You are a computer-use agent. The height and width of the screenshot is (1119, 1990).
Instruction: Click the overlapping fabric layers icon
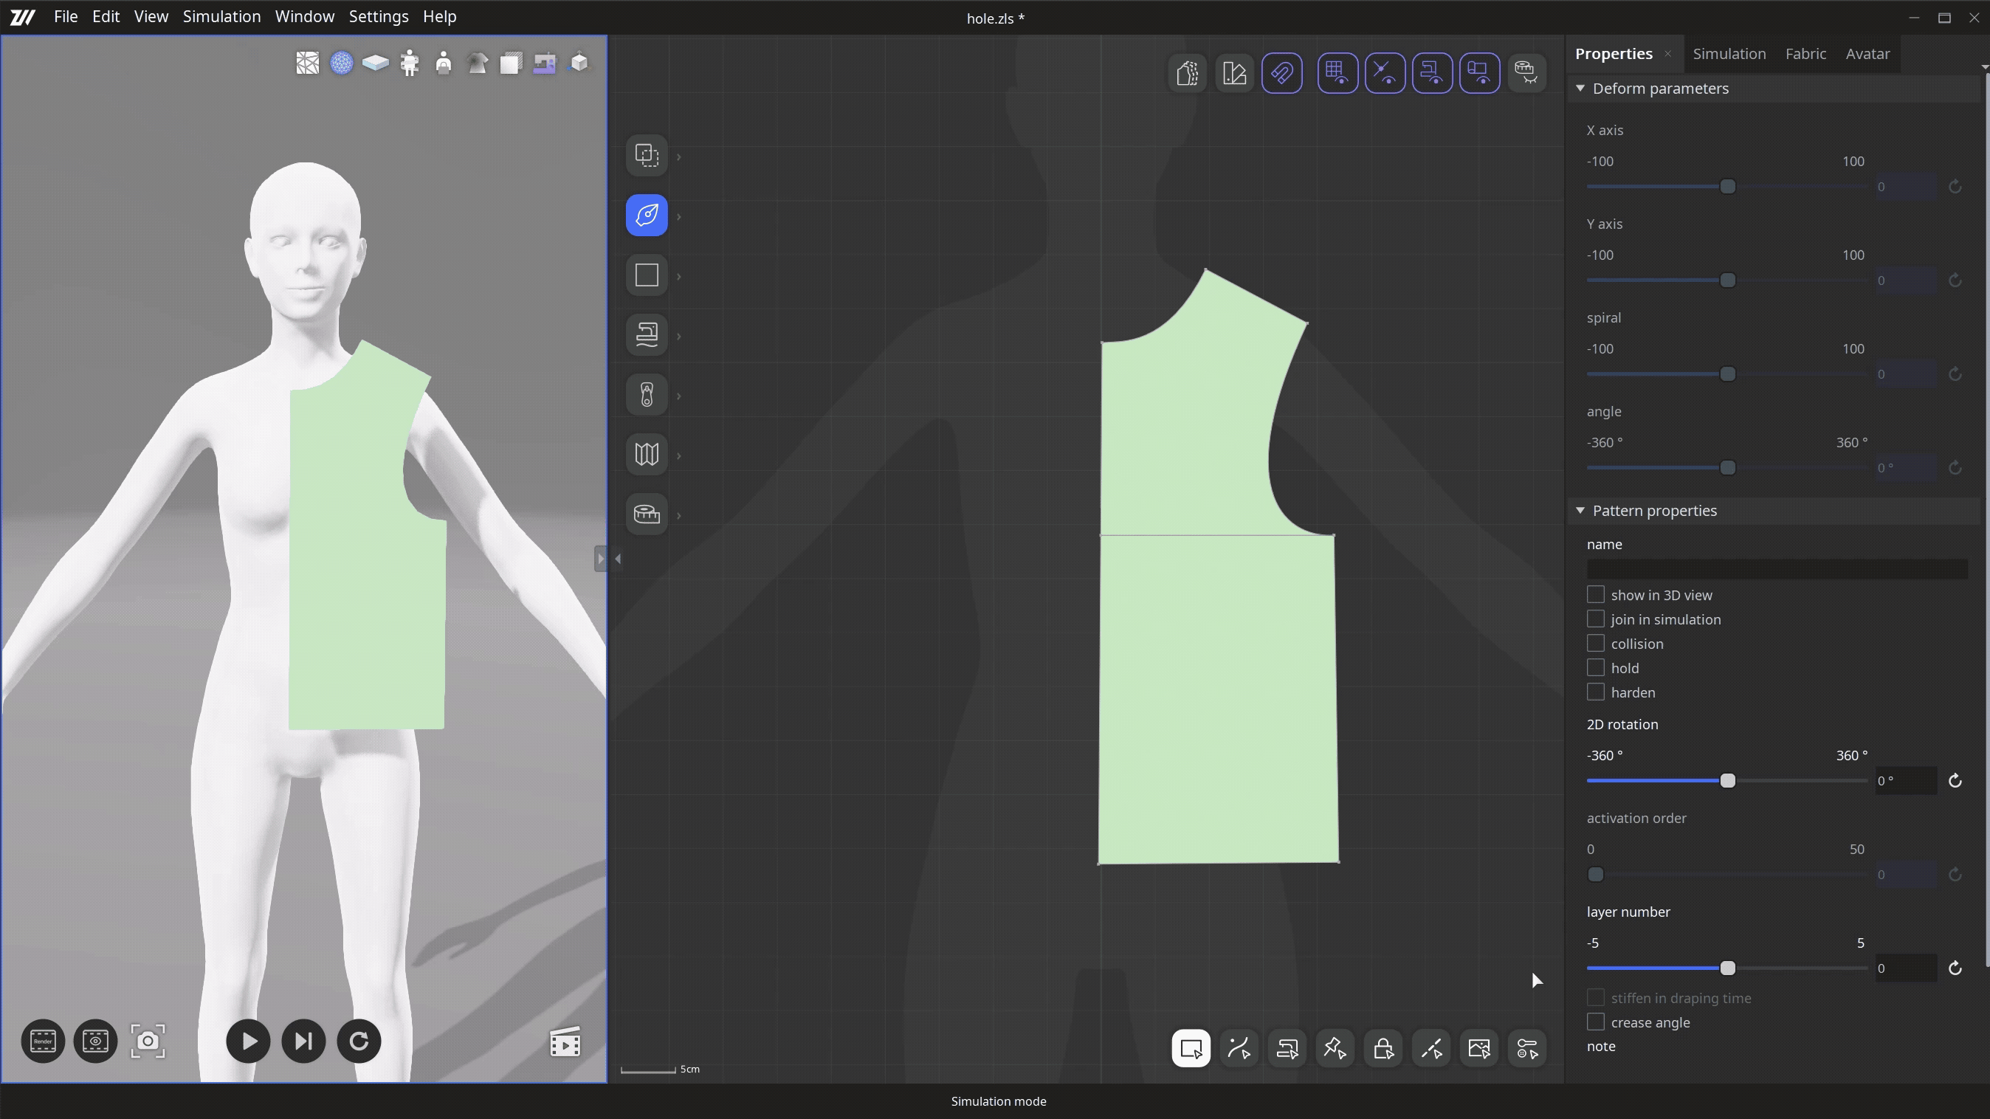coord(511,63)
